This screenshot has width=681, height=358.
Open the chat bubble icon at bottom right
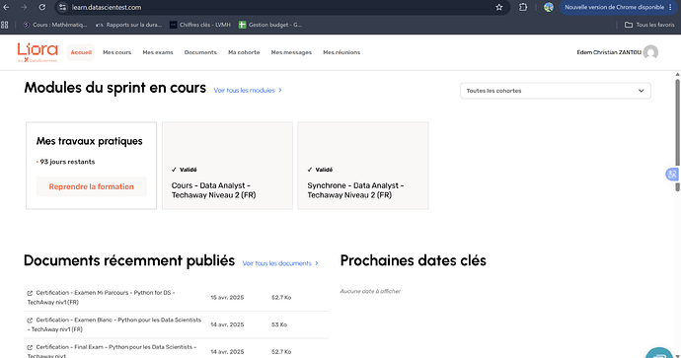pos(659,353)
